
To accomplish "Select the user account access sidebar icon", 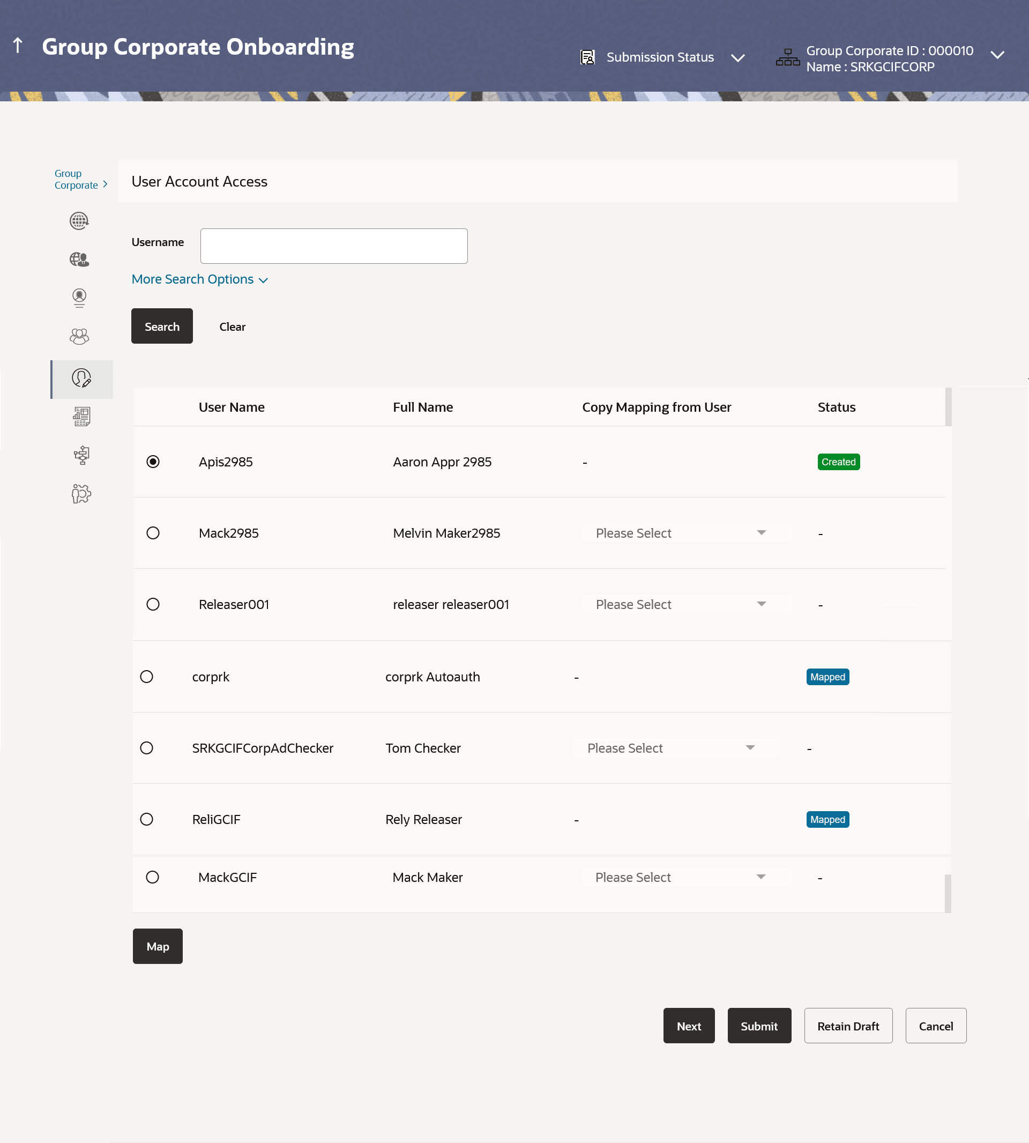I will 81,378.
